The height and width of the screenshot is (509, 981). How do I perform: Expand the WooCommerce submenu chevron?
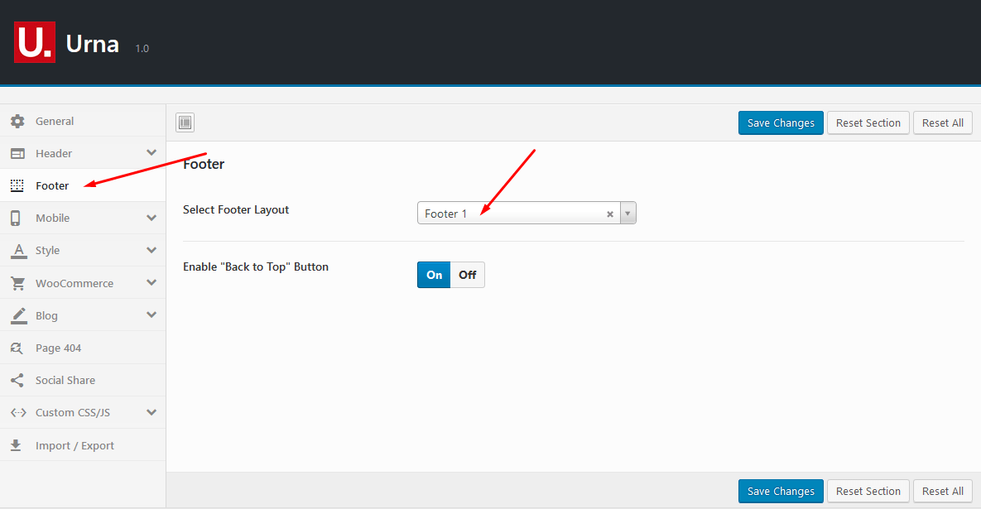[151, 282]
